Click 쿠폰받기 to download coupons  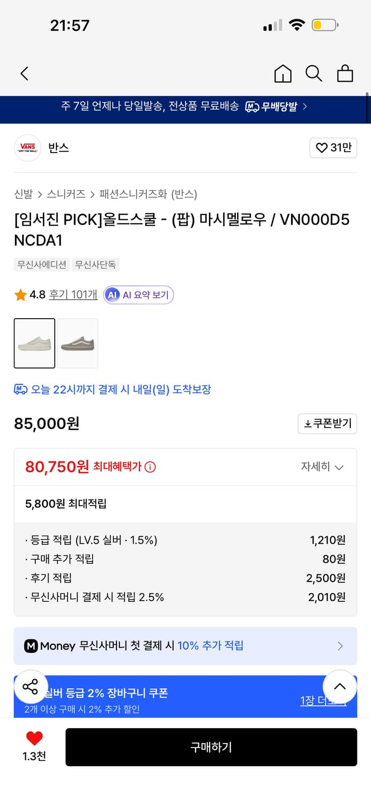[327, 423]
